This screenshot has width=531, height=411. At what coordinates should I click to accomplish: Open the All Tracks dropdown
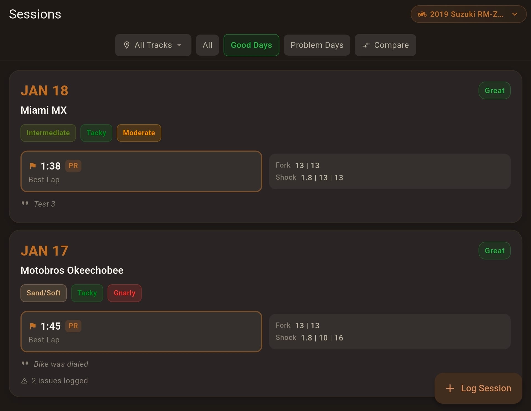[153, 45]
